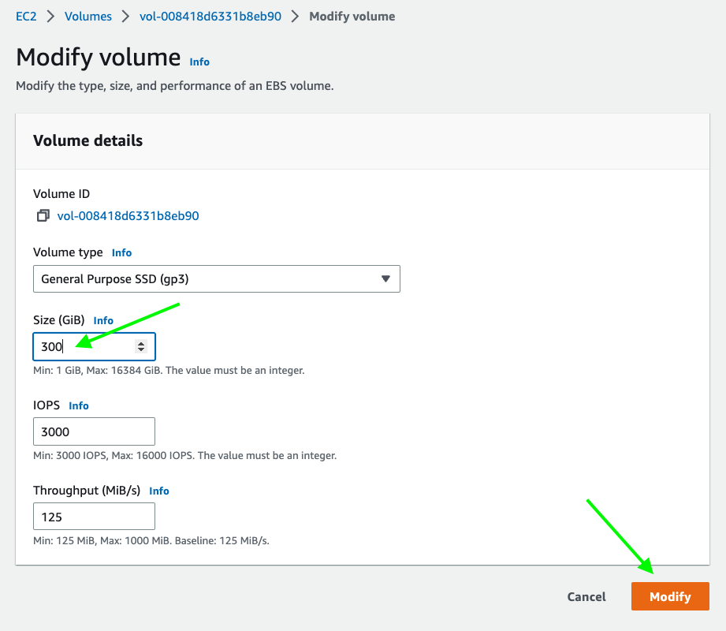Click the Modify volume breadcrumb item

tap(352, 16)
